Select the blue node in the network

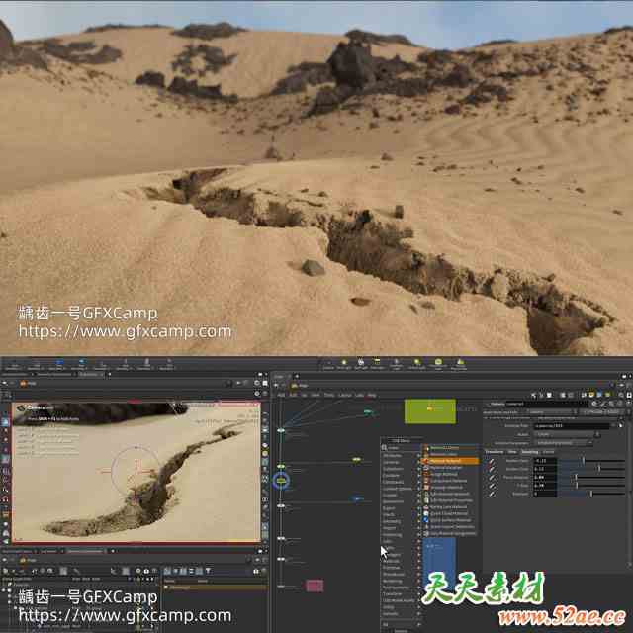coord(357,498)
